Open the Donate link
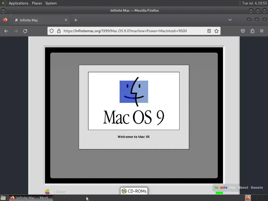Screen dimensions: 268x201 [x=257, y=187]
